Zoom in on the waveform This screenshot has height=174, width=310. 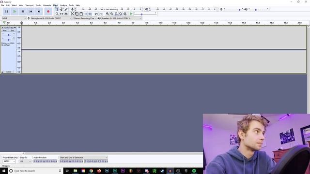pyautogui.click(x=108, y=14)
